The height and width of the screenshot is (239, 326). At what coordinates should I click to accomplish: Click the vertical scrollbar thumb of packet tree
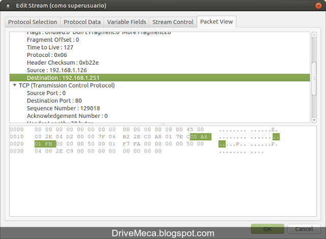(x=314, y=79)
